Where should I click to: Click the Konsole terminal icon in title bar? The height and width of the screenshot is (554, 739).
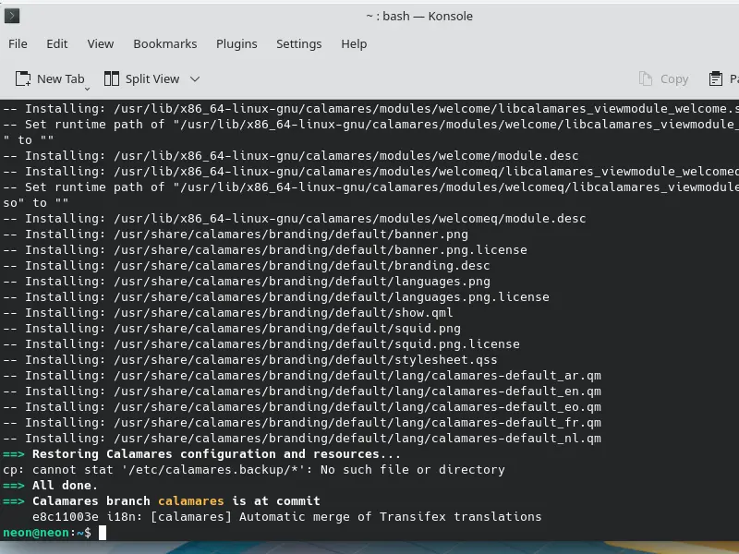tap(12, 16)
